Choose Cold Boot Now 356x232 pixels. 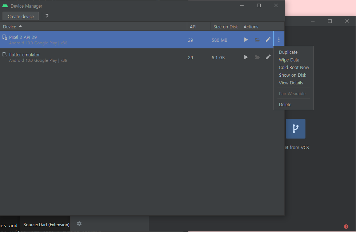(x=294, y=67)
